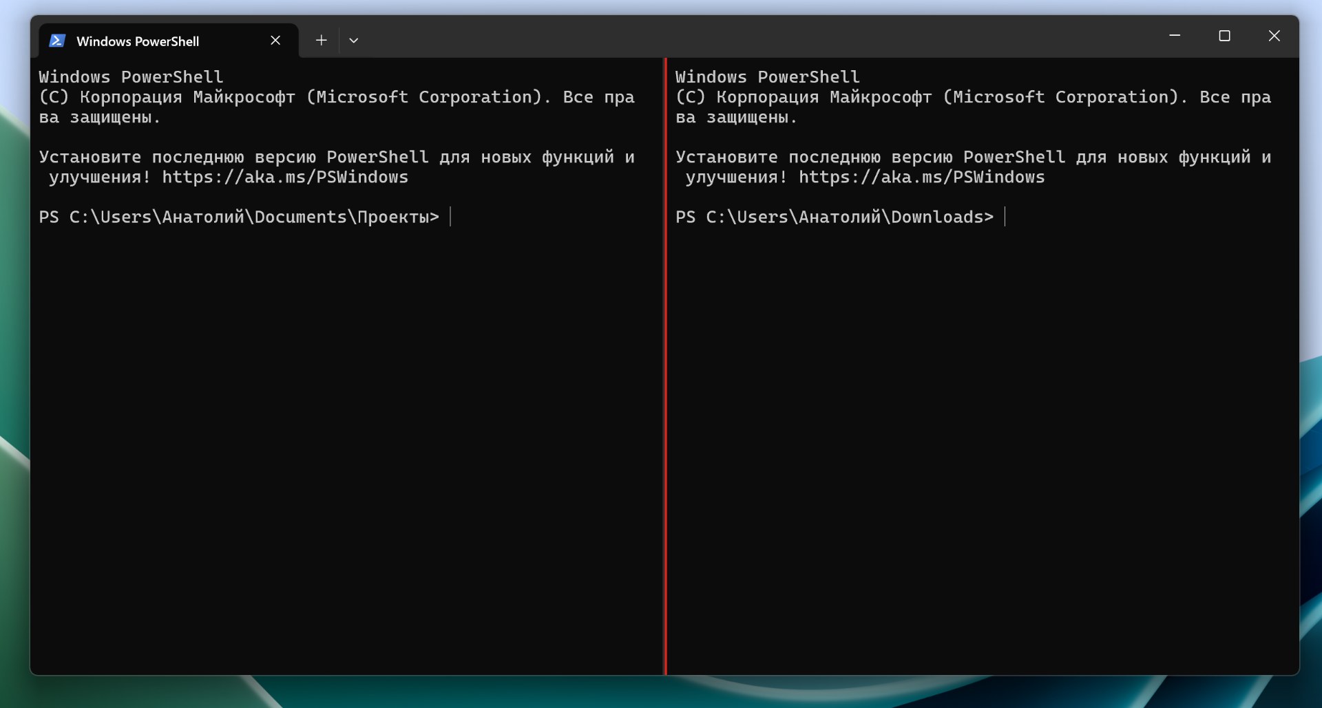Close the Windows PowerShell tab

275,41
